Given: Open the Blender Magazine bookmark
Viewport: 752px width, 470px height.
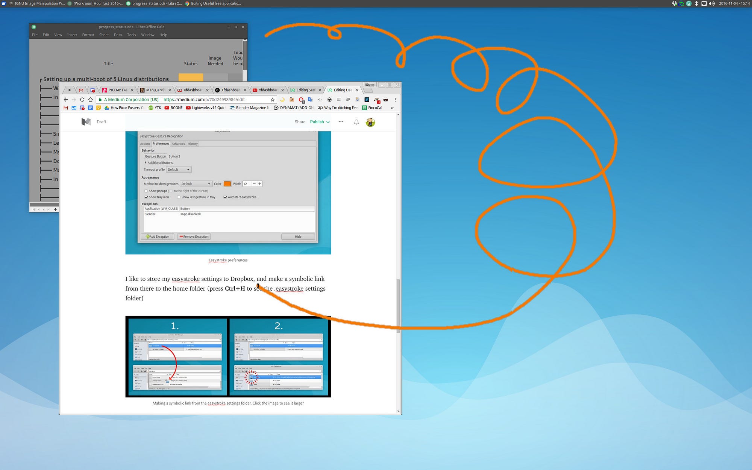Looking at the screenshot, I should pyautogui.click(x=250, y=108).
